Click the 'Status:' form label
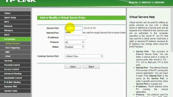This screenshot has height=97, width=173. (55, 47)
